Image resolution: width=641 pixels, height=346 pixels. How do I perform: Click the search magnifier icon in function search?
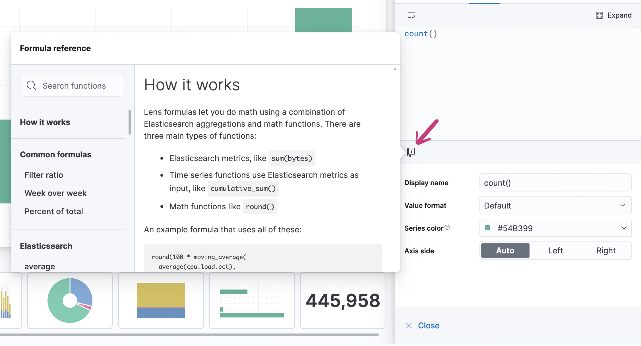[31, 86]
